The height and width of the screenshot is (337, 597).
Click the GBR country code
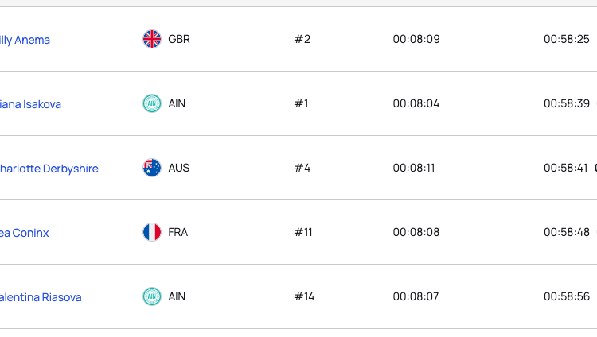179,39
